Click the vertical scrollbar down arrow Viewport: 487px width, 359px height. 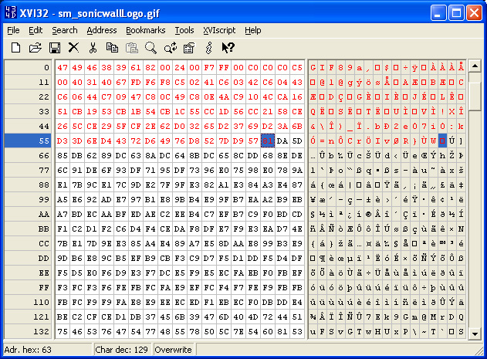475,332
